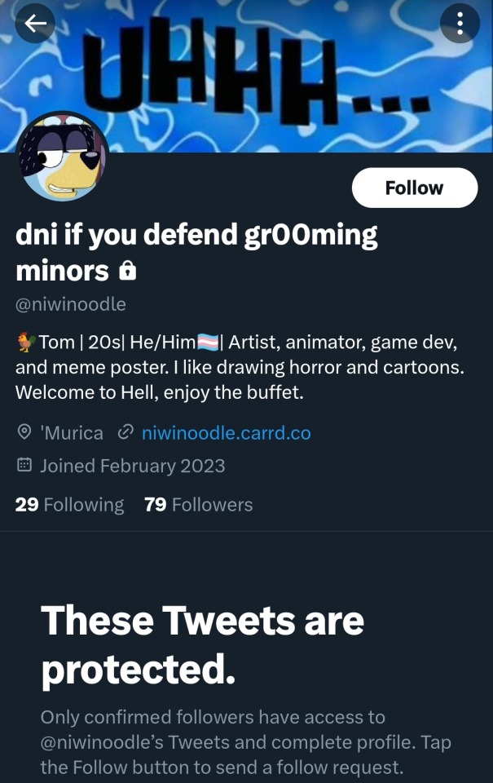Open the three-dot more options menu
The height and width of the screenshot is (783, 493).
(460, 24)
